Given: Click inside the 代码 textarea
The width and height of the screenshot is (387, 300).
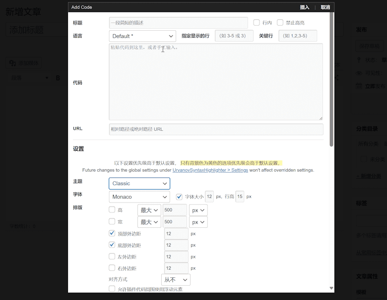Looking at the screenshot, I should pyautogui.click(x=216, y=82).
